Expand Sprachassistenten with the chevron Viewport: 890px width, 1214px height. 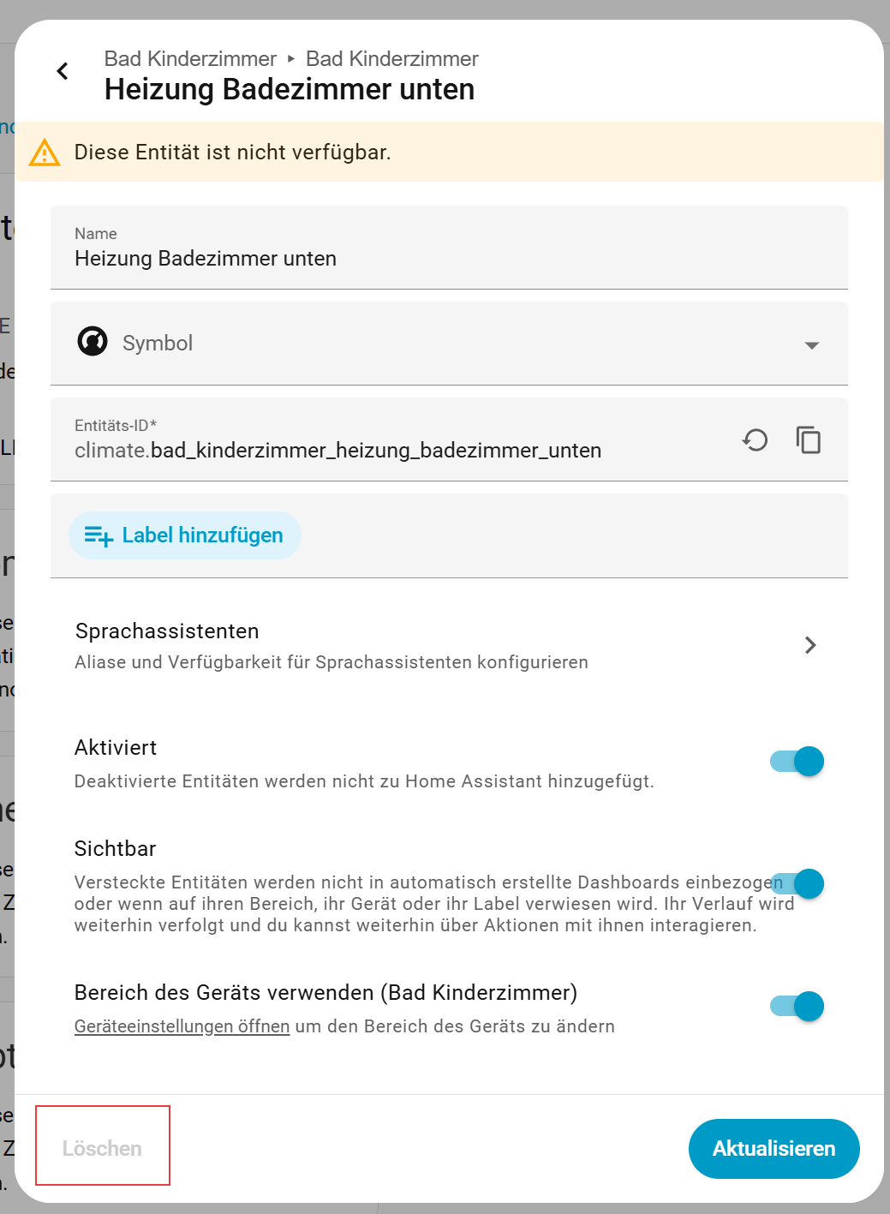coord(810,645)
